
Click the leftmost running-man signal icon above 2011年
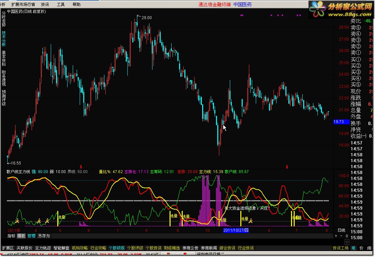click(x=17, y=221)
